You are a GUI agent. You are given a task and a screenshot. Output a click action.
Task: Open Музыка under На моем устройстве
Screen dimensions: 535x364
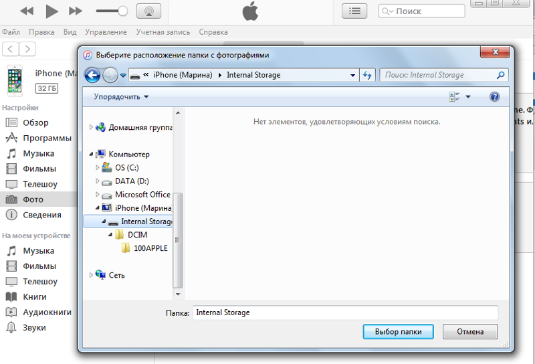click(x=39, y=251)
